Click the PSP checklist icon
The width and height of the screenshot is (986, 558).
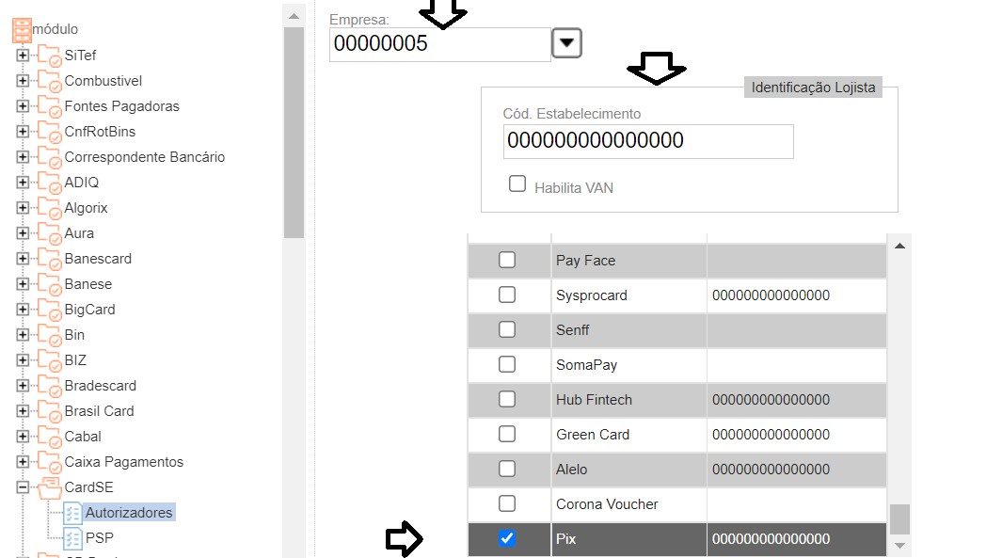tap(72, 538)
